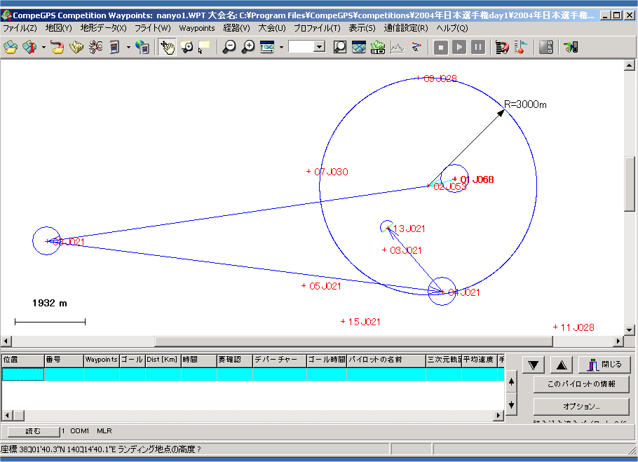This screenshot has width=638, height=462.
Task: Click the track edit points icon
Action: click(x=416, y=47)
